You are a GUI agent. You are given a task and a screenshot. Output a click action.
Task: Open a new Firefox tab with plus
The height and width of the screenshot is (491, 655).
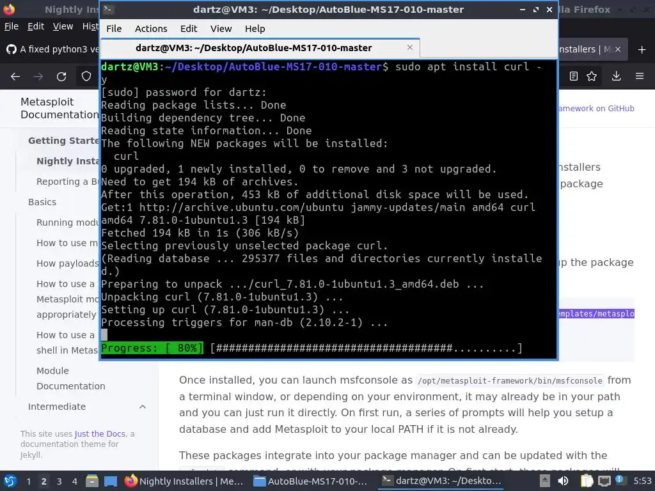click(x=642, y=50)
